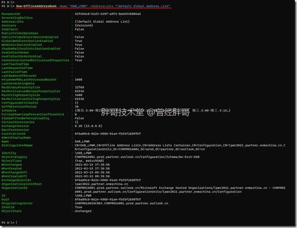
Task: Click the PublicFolderDatabase property label
Action: click(20, 33)
